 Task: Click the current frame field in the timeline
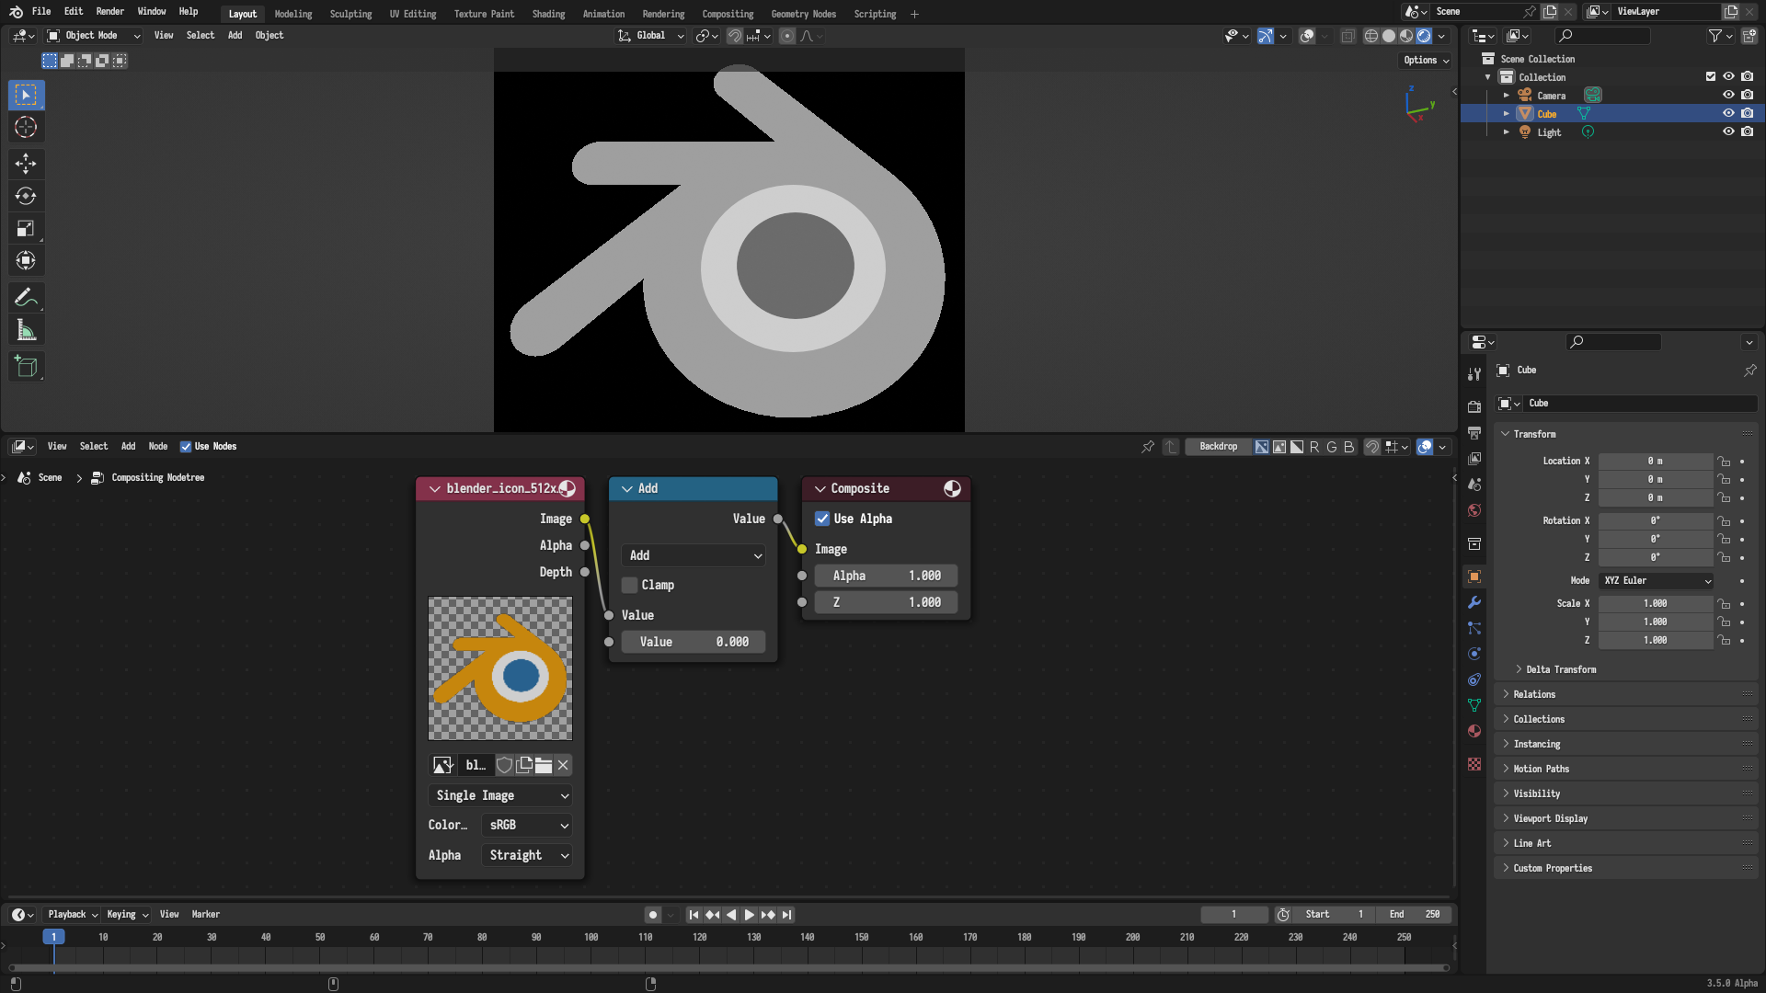(1233, 914)
